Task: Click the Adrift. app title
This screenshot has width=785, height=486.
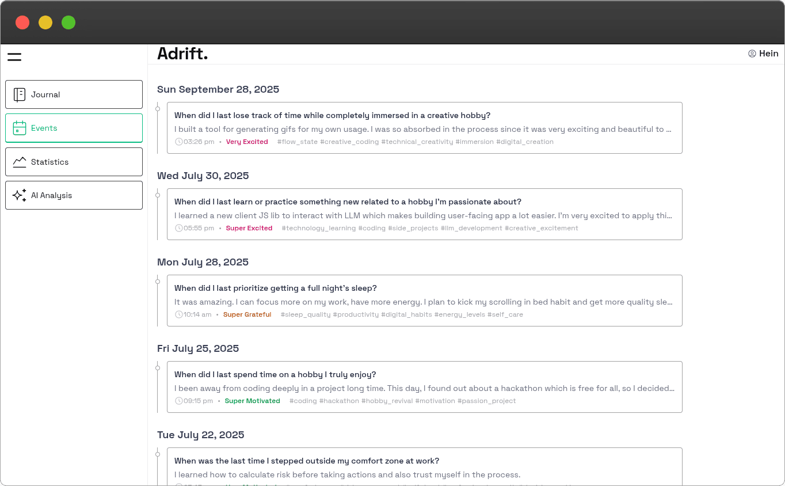Action: pyautogui.click(x=182, y=54)
